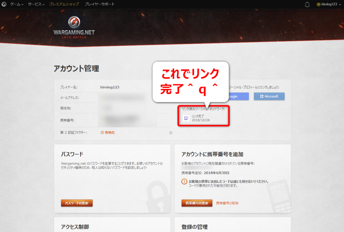Link the Google social profile
This screenshot has width=344, height=232.
coord(239,96)
